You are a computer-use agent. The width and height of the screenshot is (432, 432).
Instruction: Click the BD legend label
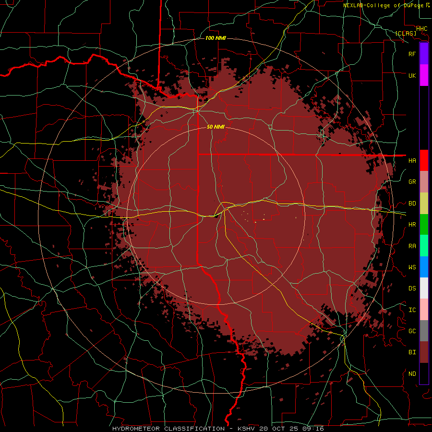click(412, 204)
